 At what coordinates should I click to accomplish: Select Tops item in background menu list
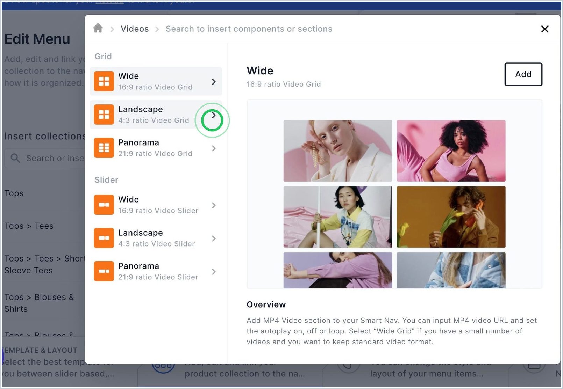coord(14,193)
